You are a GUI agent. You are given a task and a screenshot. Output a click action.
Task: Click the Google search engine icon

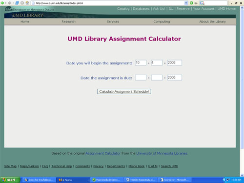[x=202, y=3]
